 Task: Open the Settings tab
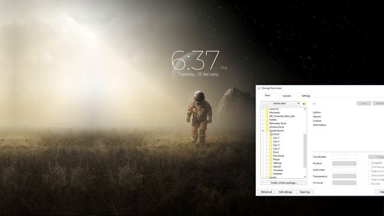pyautogui.click(x=306, y=96)
